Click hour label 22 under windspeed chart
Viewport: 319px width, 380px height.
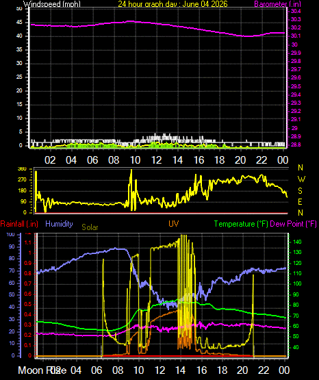261,160
